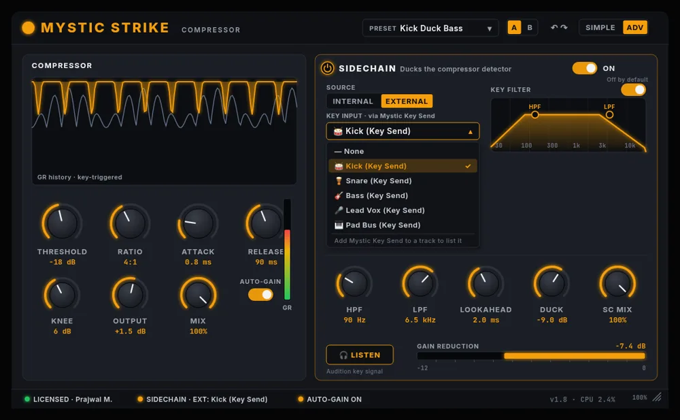
Task: Click the resize grip icon at bottom corner
Action: point(658,397)
